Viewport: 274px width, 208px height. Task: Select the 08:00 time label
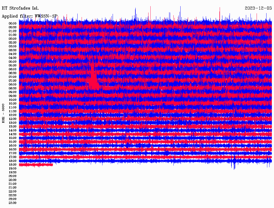[13, 85]
